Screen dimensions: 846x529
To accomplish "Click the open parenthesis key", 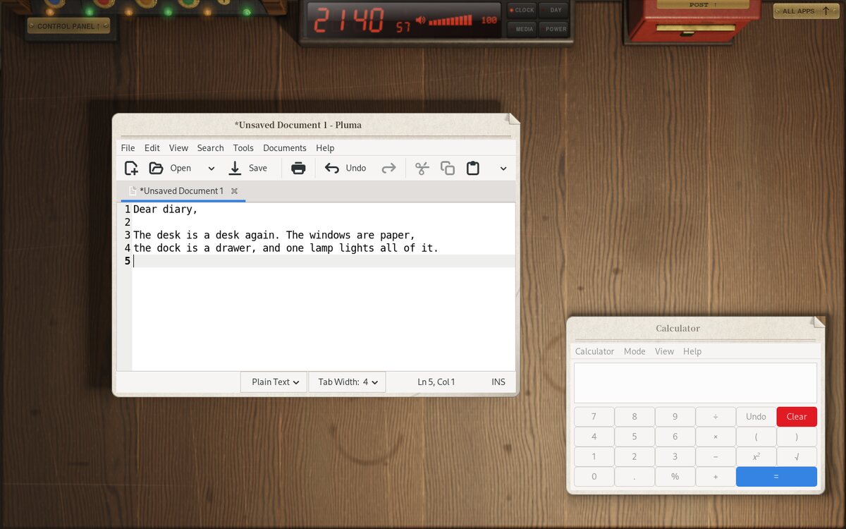I will [756, 437].
